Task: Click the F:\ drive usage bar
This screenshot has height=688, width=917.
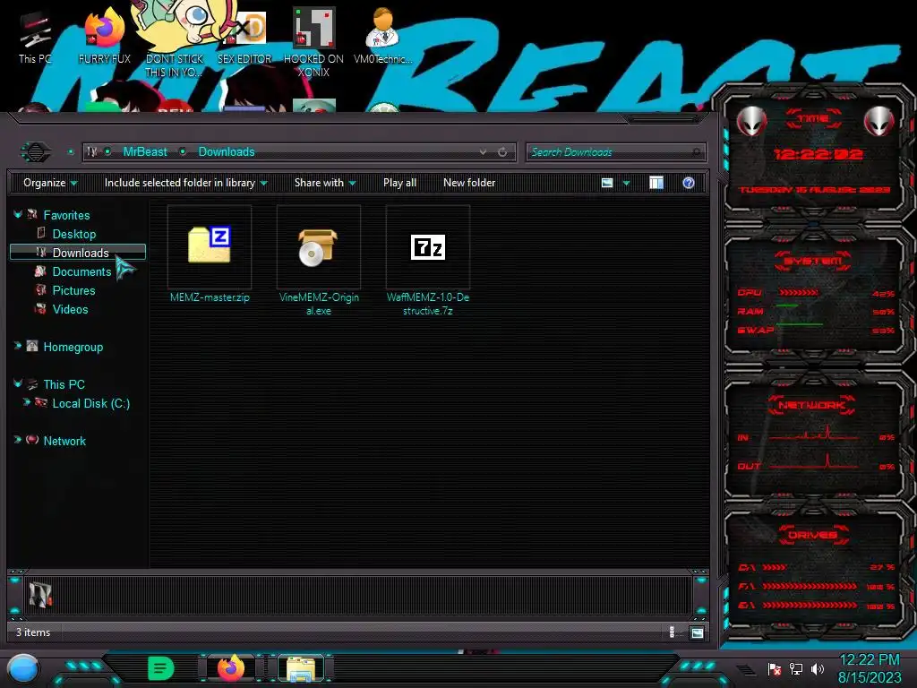Action: [810, 586]
